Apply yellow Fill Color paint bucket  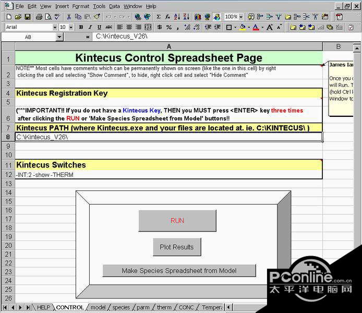click(243, 27)
